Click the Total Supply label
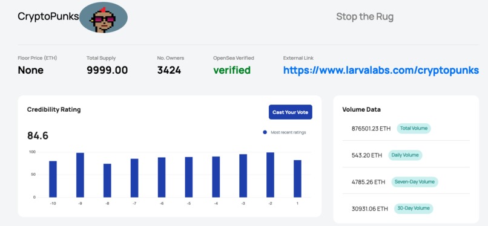 pyautogui.click(x=101, y=58)
